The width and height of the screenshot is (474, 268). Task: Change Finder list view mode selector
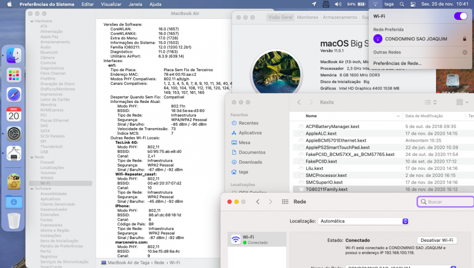[x=431, y=102]
